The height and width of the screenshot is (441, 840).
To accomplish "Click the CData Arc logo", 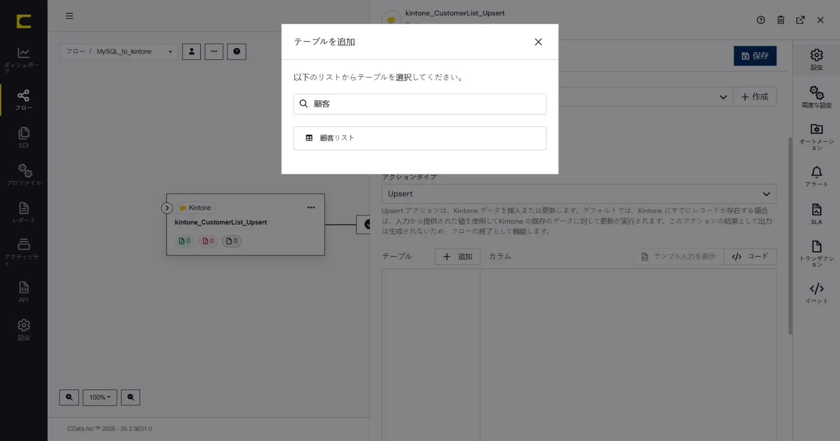I will tap(23, 21).
